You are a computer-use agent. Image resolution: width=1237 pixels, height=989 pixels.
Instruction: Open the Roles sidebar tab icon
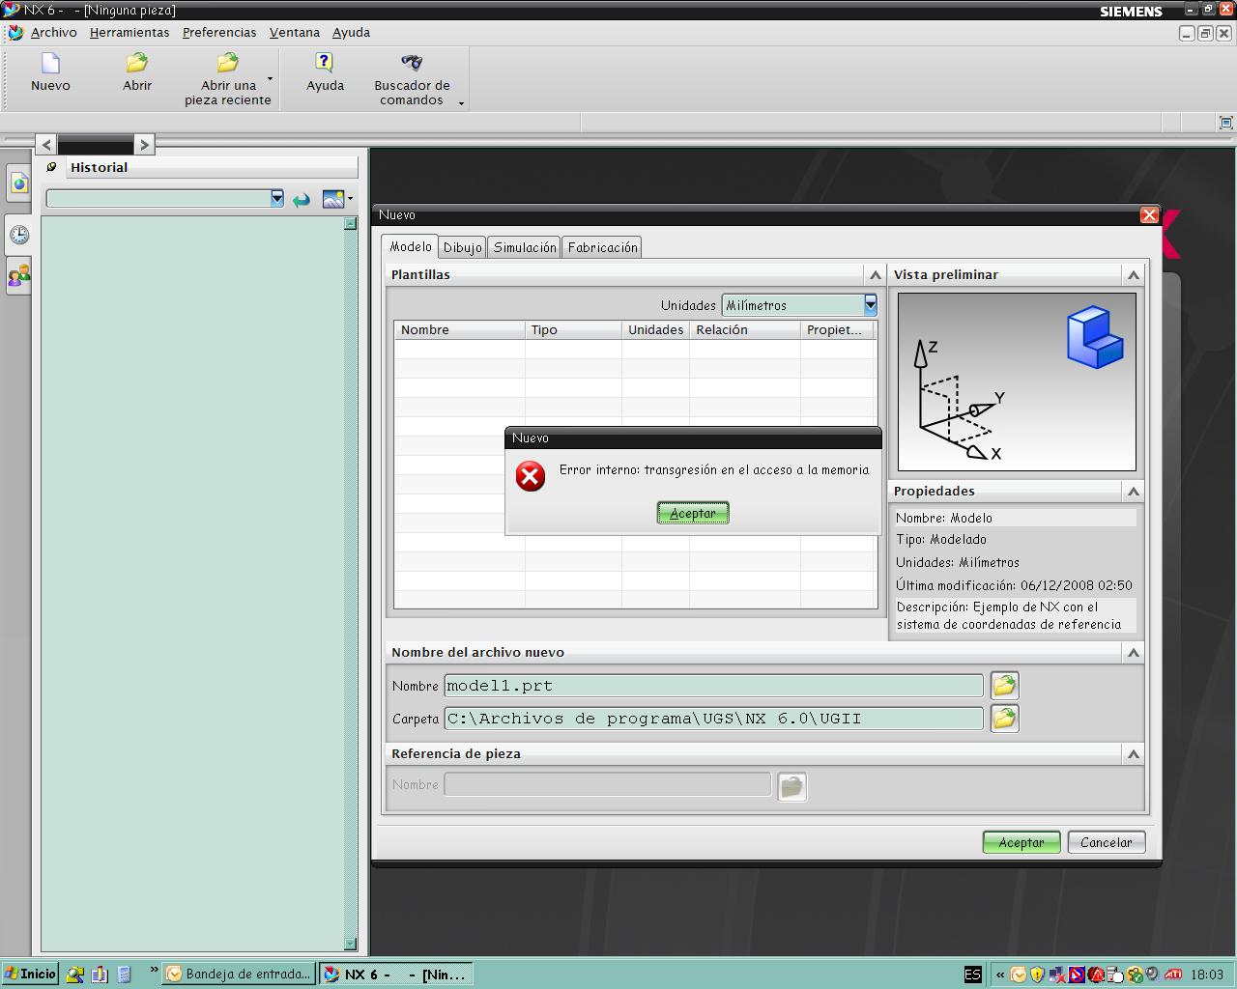pos(18,276)
